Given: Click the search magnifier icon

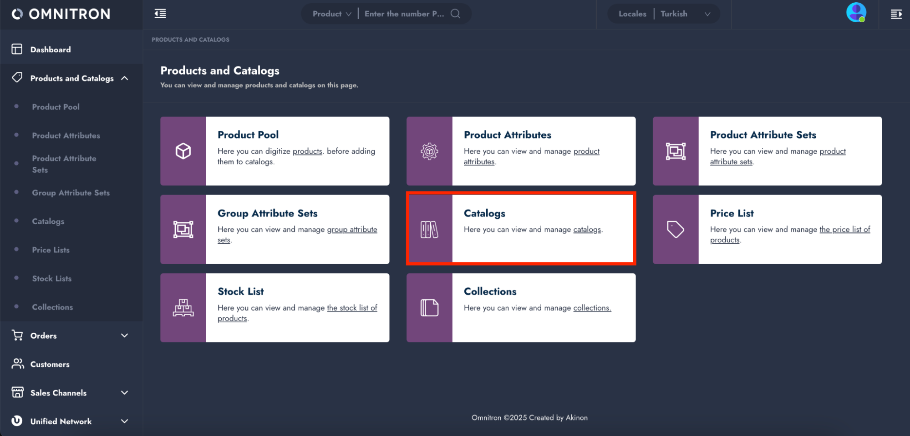Looking at the screenshot, I should pyautogui.click(x=455, y=14).
